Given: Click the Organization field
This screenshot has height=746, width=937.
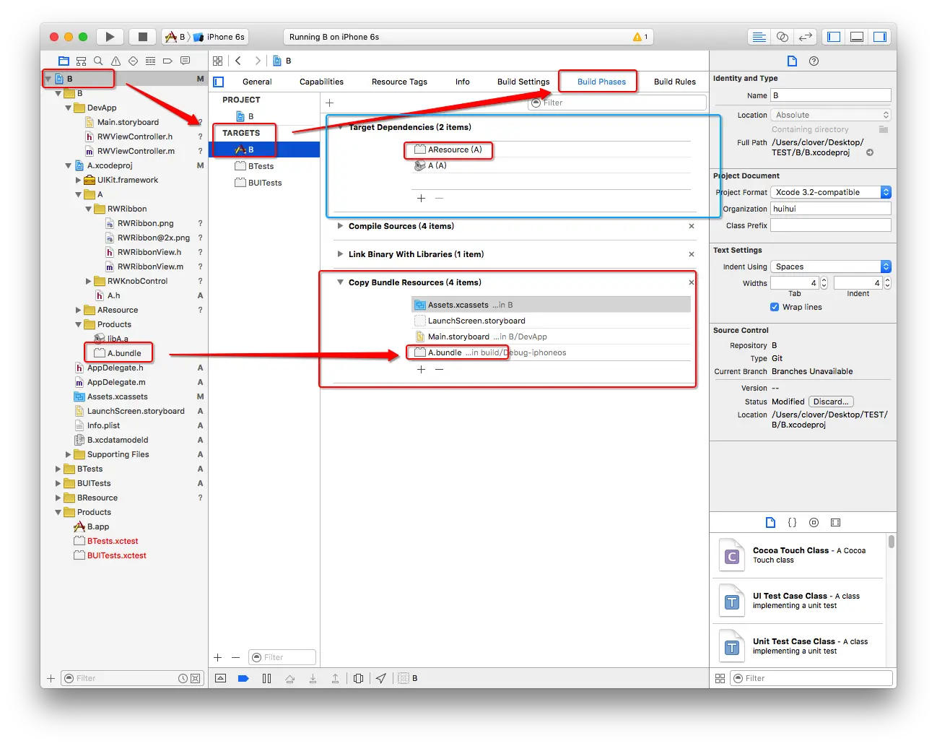Looking at the screenshot, I should [x=831, y=209].
